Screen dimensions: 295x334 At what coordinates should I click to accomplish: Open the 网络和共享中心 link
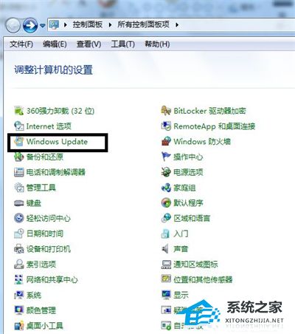pyautogui.click(x=52, y=279)
